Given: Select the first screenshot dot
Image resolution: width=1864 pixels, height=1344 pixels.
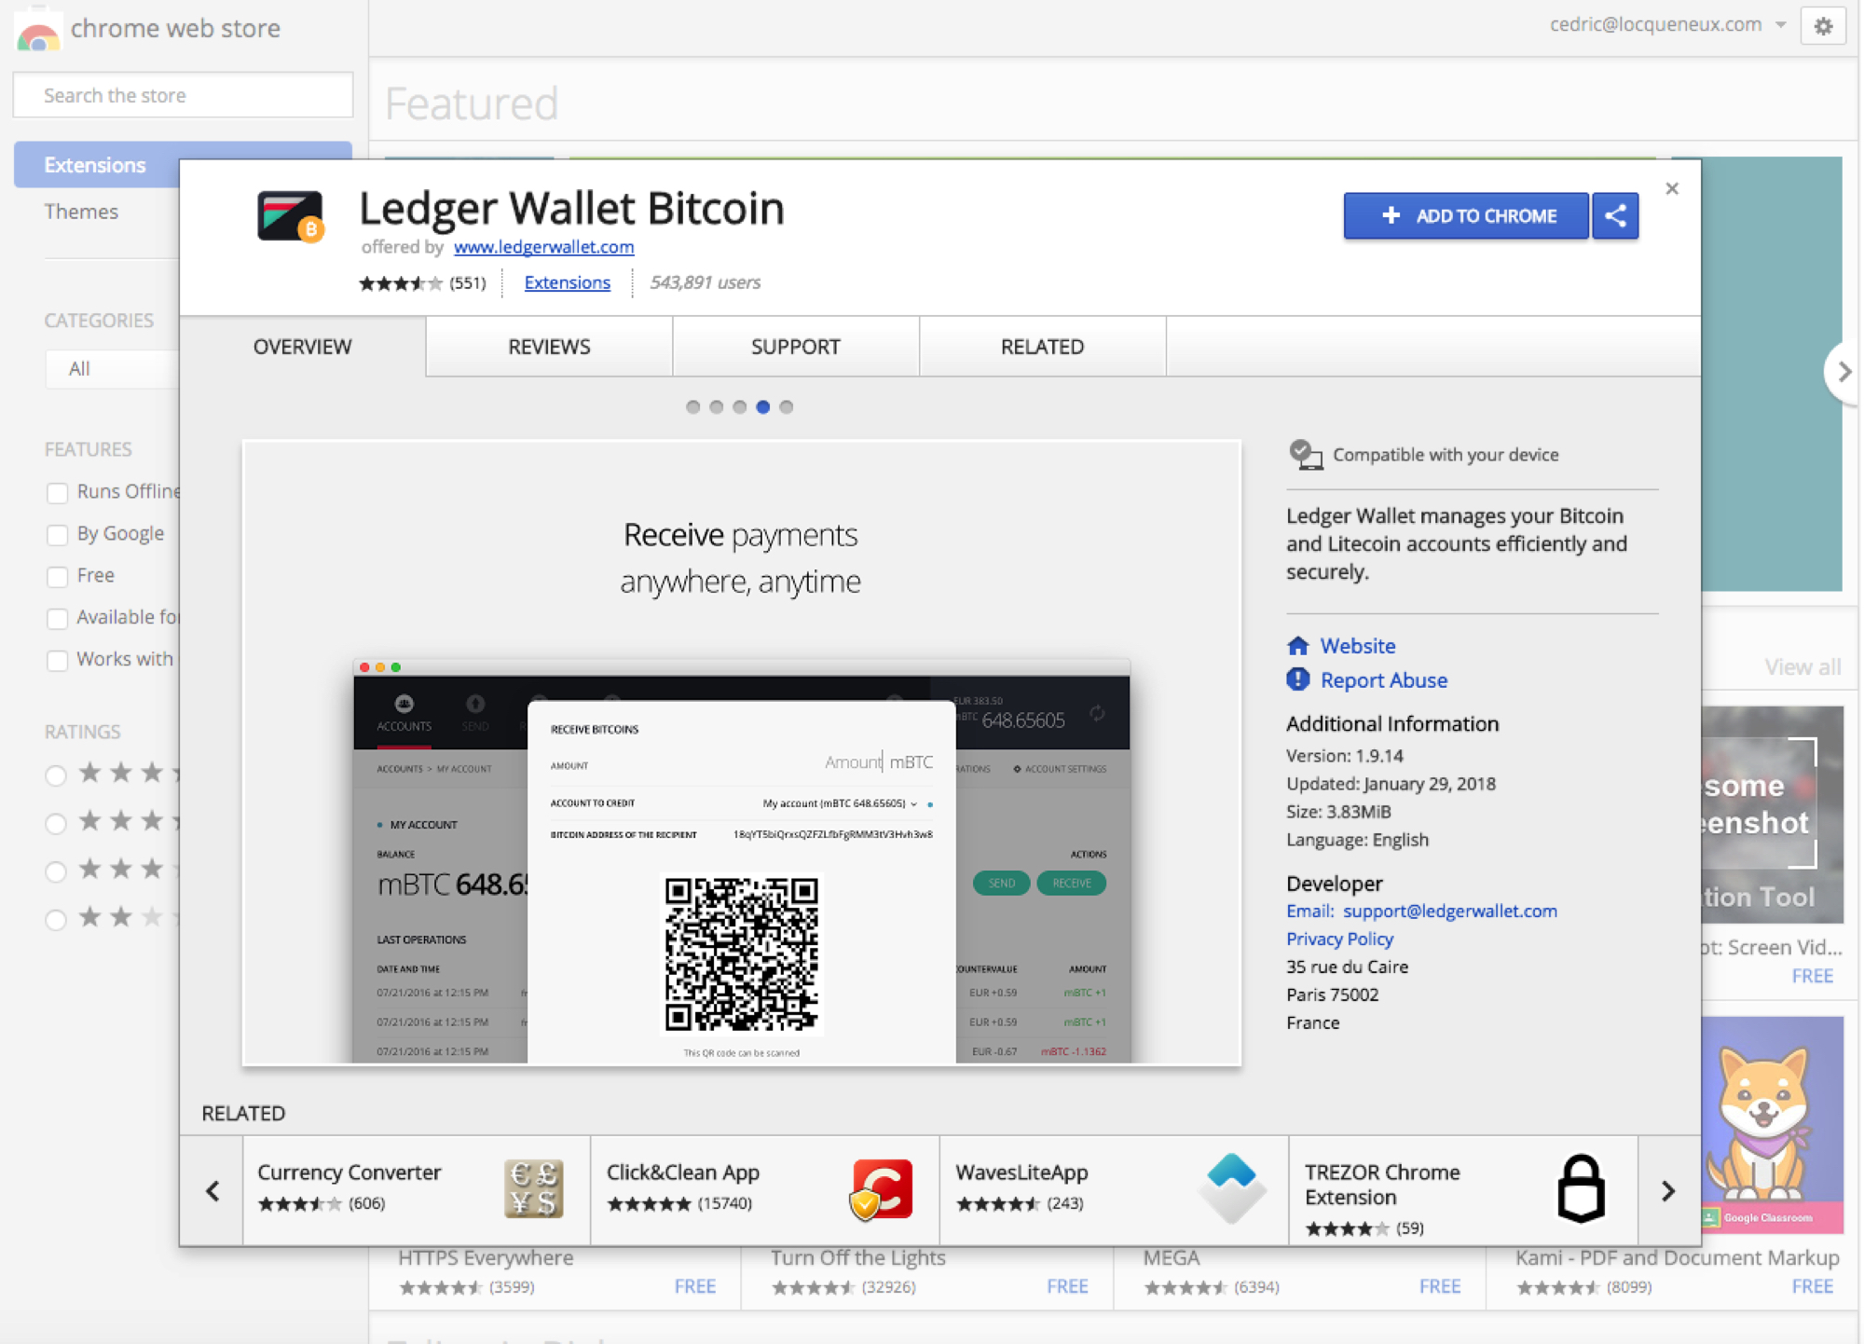Looking at the screenshot, I should tap(692, 406).
